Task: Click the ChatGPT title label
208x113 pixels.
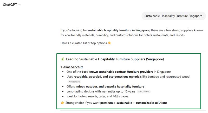Action: pos(10,5)
